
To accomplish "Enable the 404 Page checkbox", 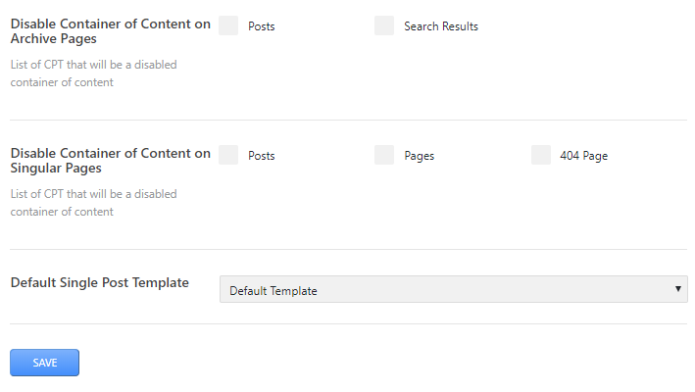I will tap(541, 155).
